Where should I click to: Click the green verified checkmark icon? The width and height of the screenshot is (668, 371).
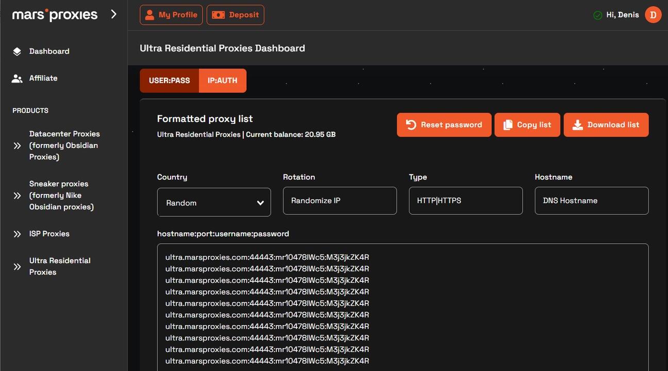pyautogui.click(x=597, y=15)
